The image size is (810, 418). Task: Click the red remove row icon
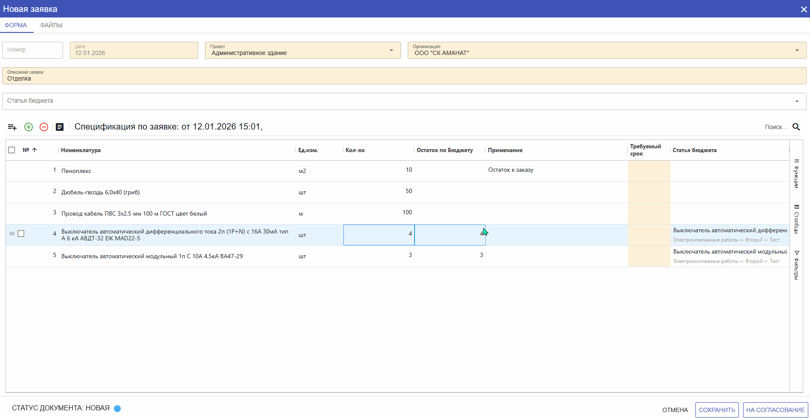point(44,127)
